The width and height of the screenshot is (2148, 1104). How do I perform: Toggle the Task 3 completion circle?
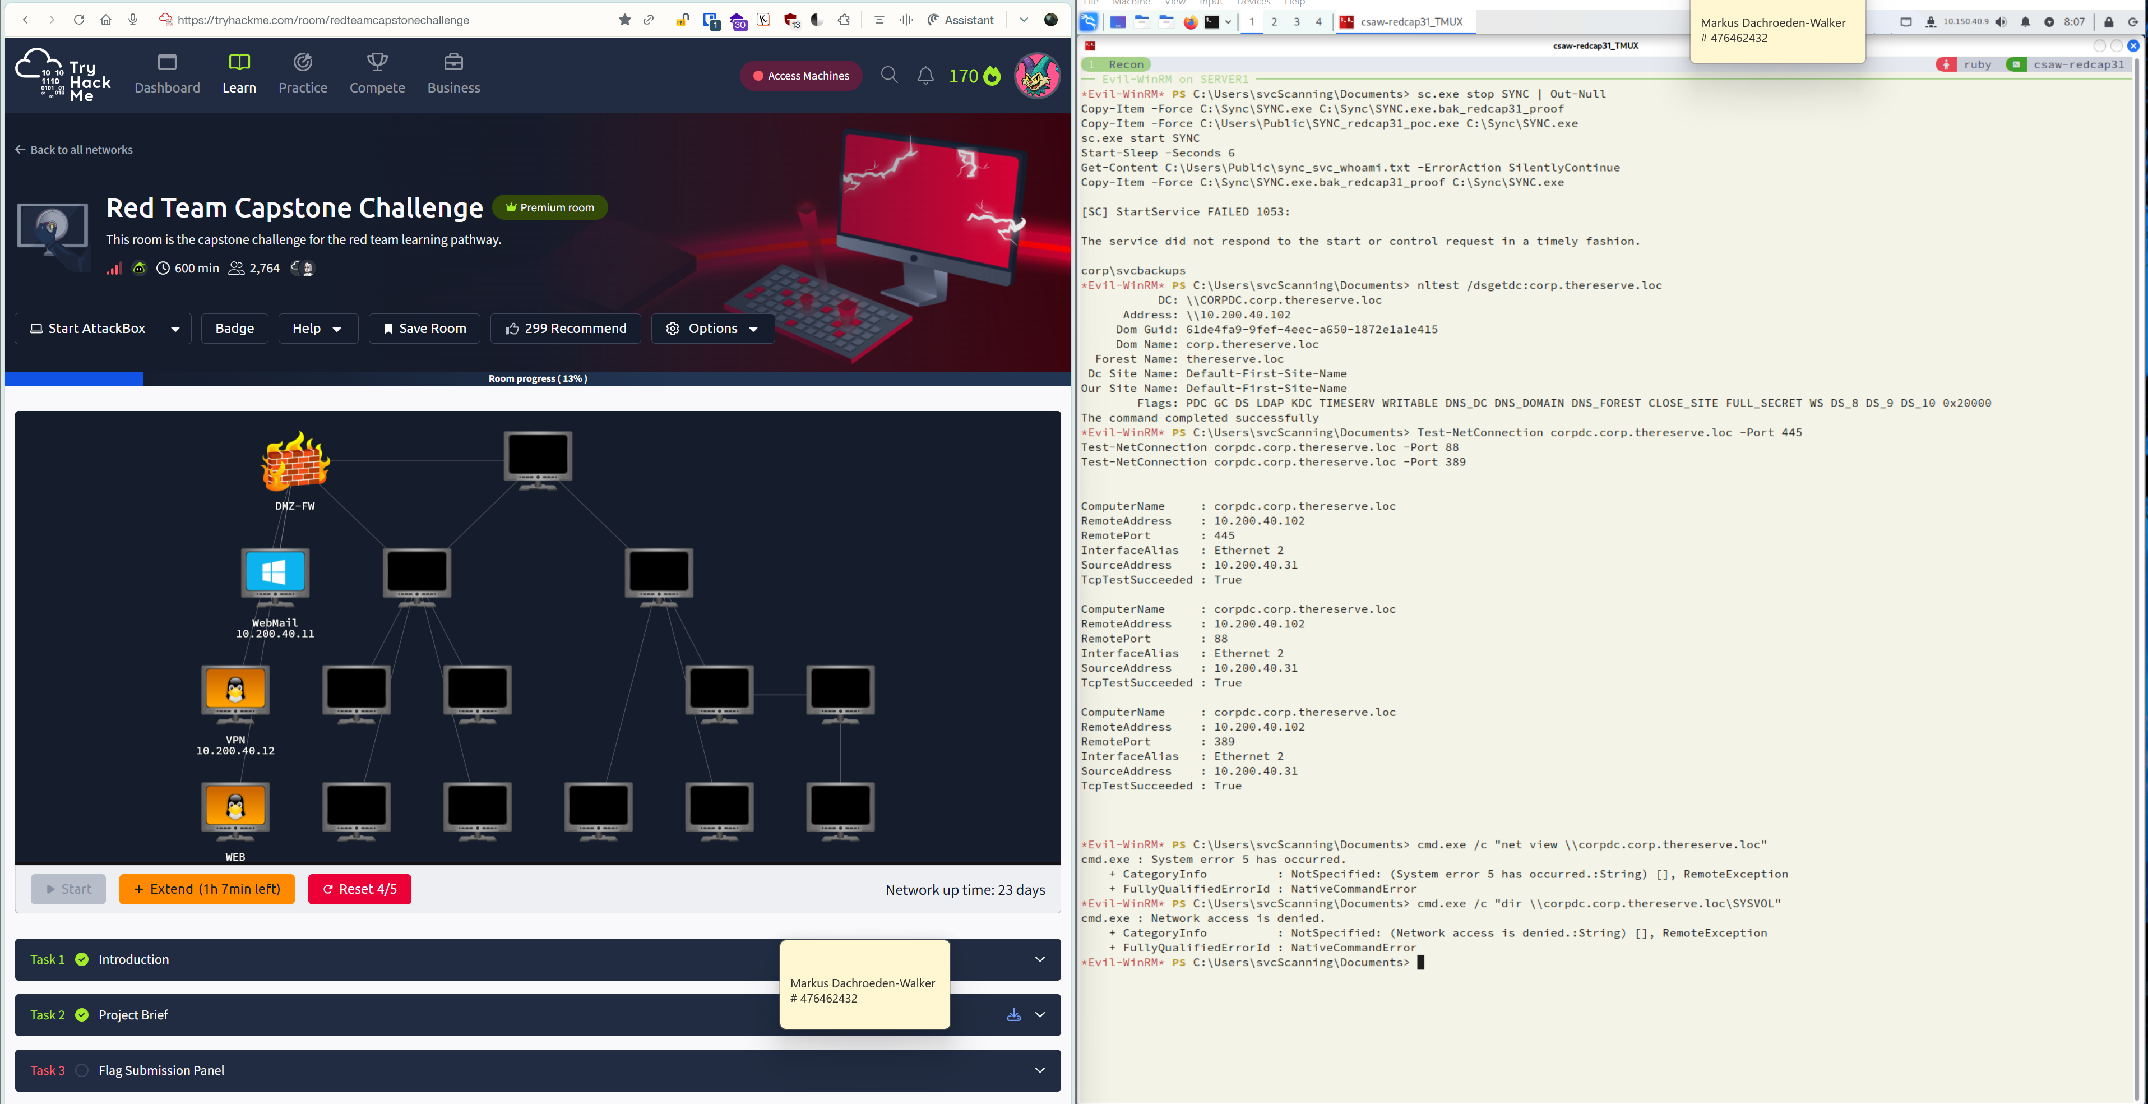82,1071
